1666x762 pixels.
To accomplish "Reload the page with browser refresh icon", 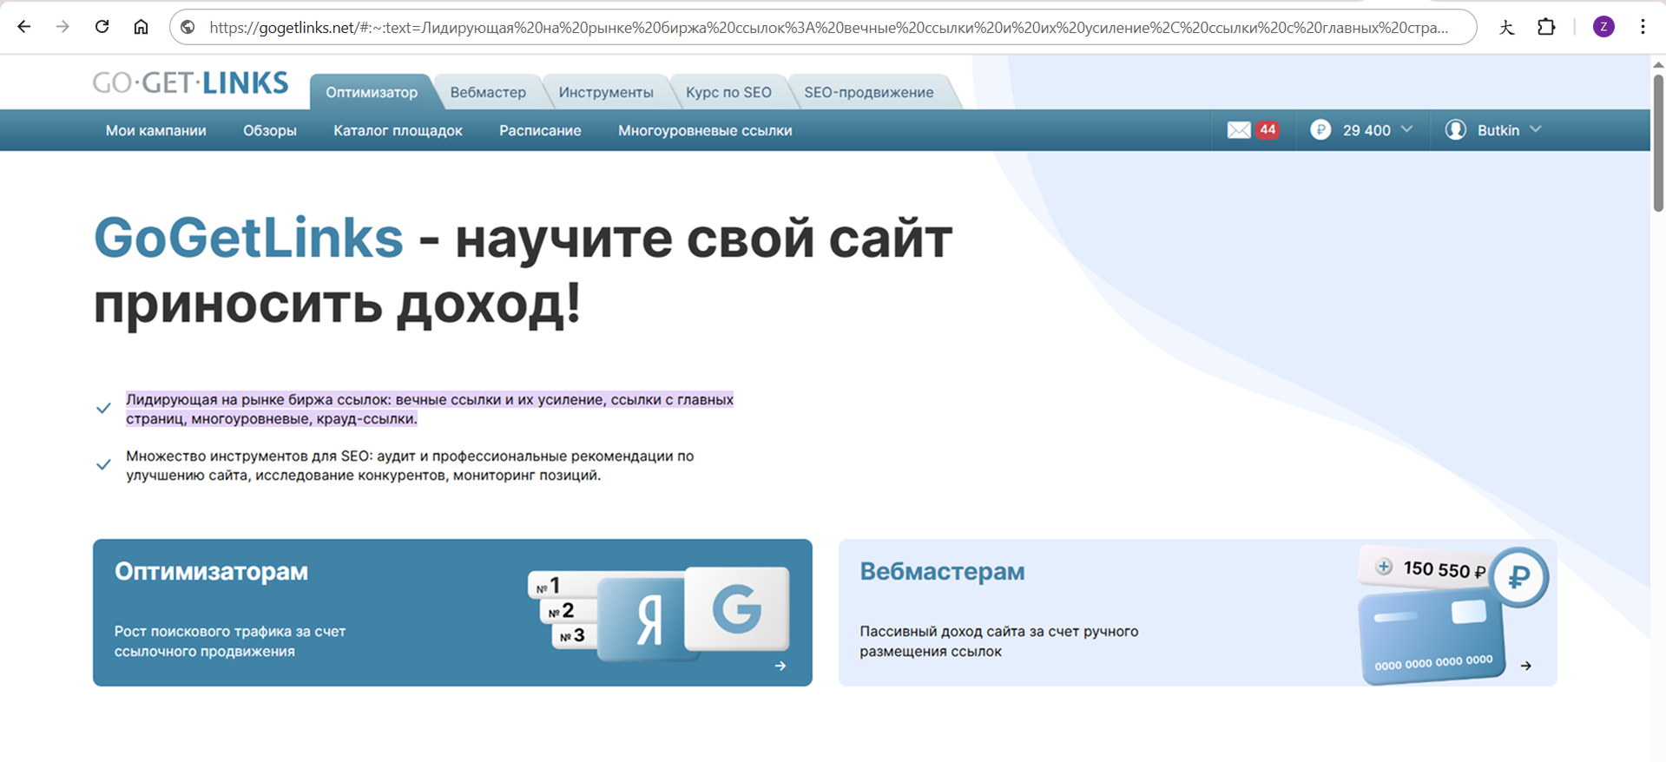I will tap(102, 27).
